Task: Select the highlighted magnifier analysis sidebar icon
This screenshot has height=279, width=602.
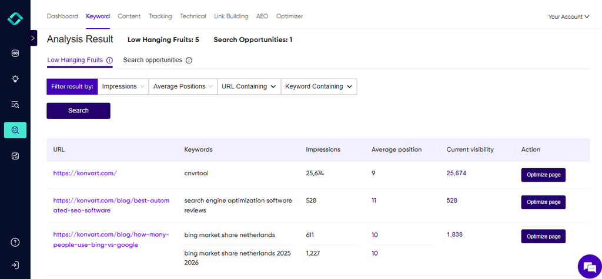Action: pyautogui.click(x=15, y=130)
